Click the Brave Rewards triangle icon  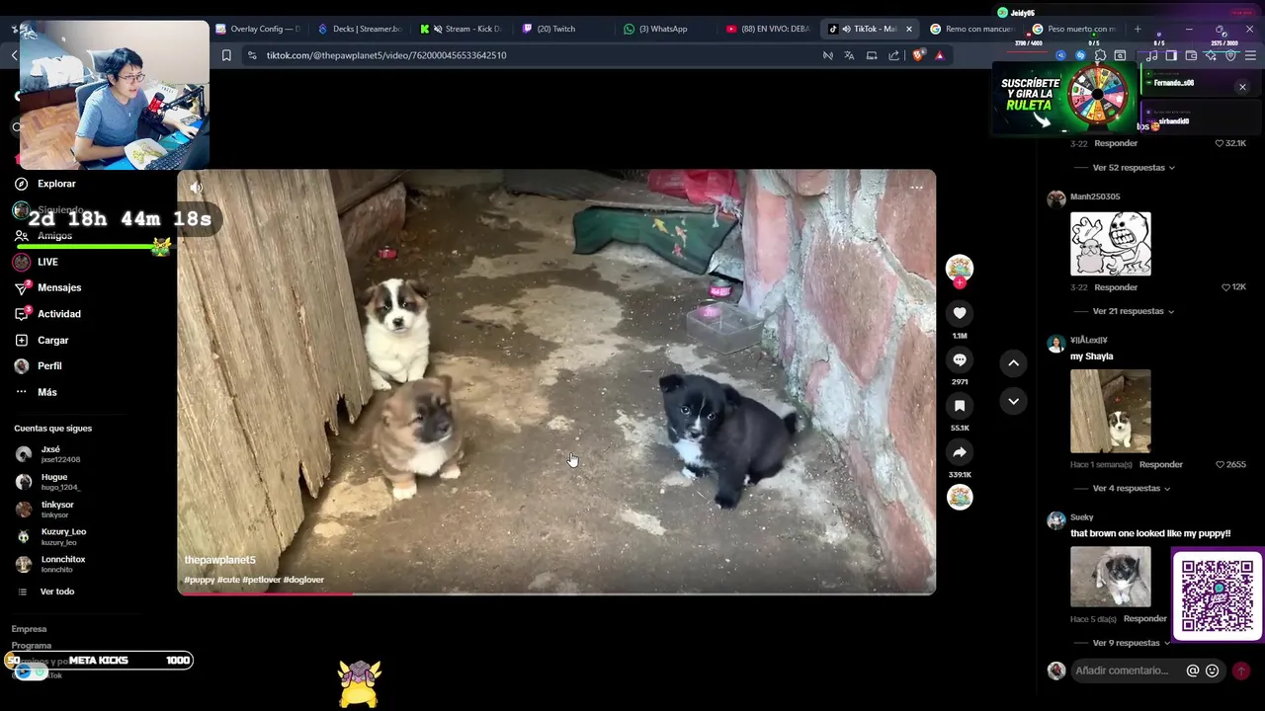(x=939, y=55)
